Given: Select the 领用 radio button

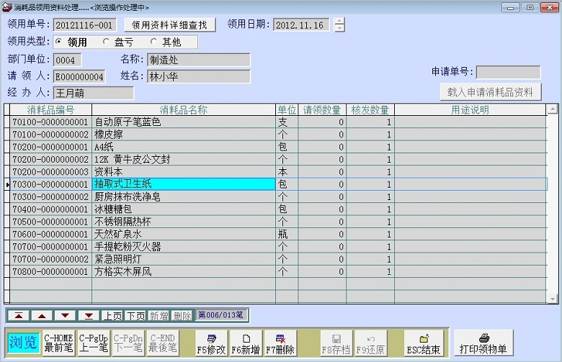Looking at the screenshot, I should click(x=59, y=42).
